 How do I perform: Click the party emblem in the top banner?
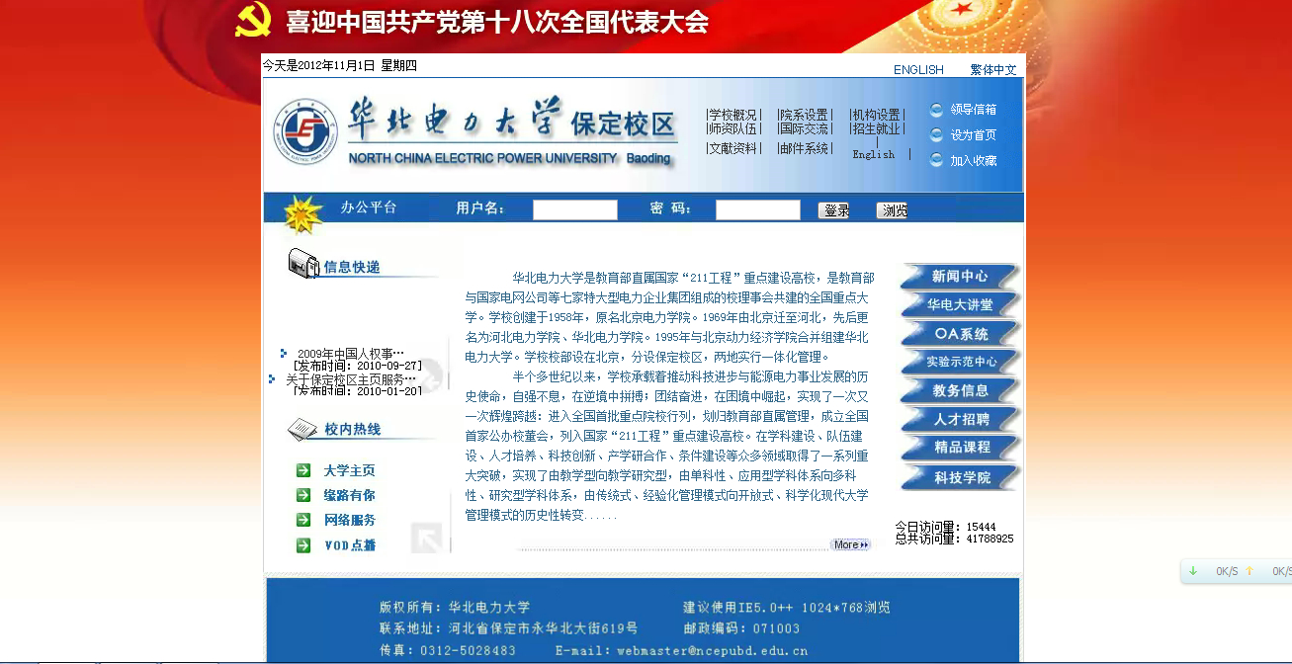253,21
